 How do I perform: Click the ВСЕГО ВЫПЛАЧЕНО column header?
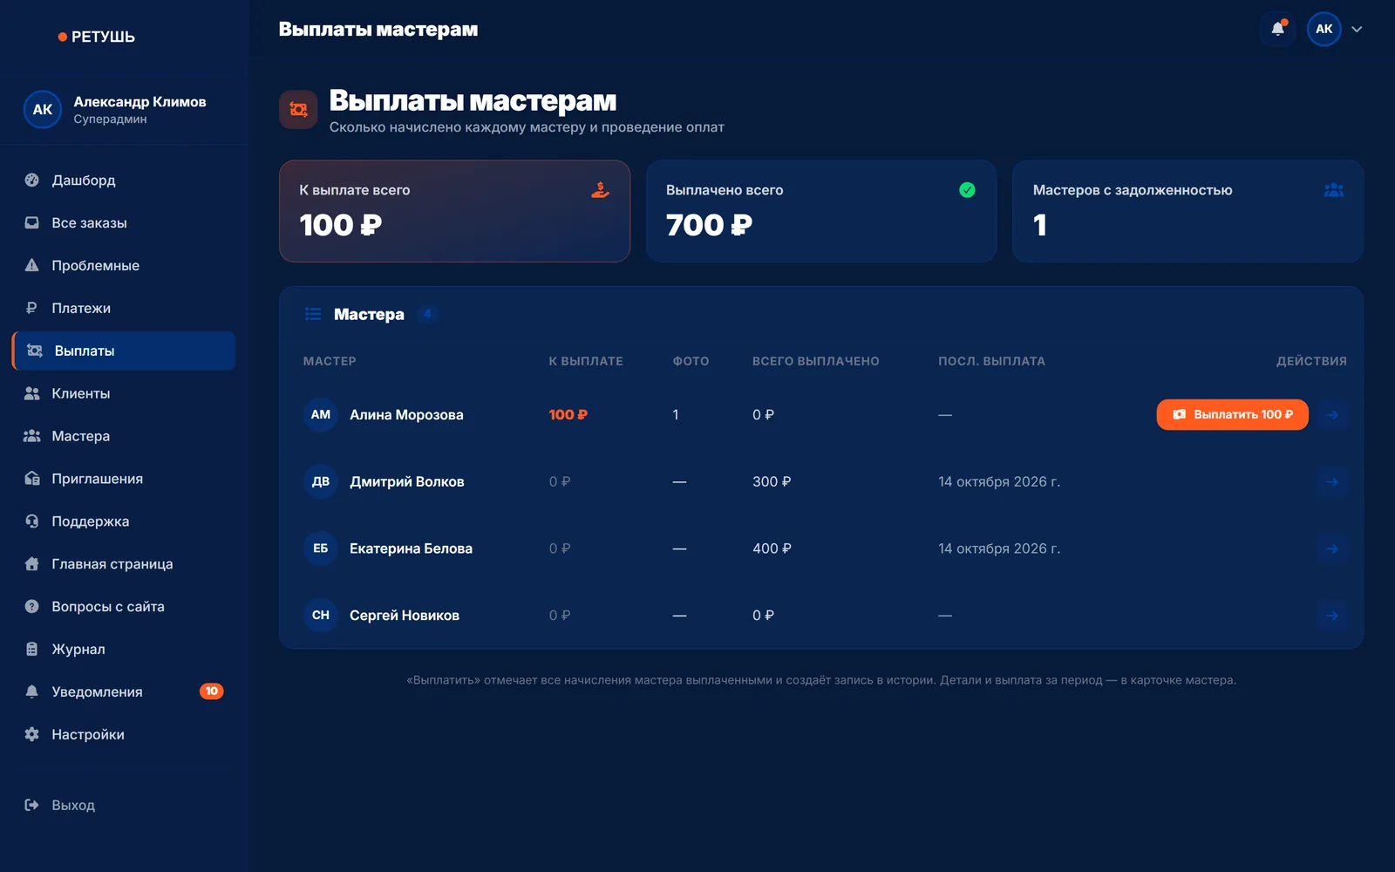816,361
